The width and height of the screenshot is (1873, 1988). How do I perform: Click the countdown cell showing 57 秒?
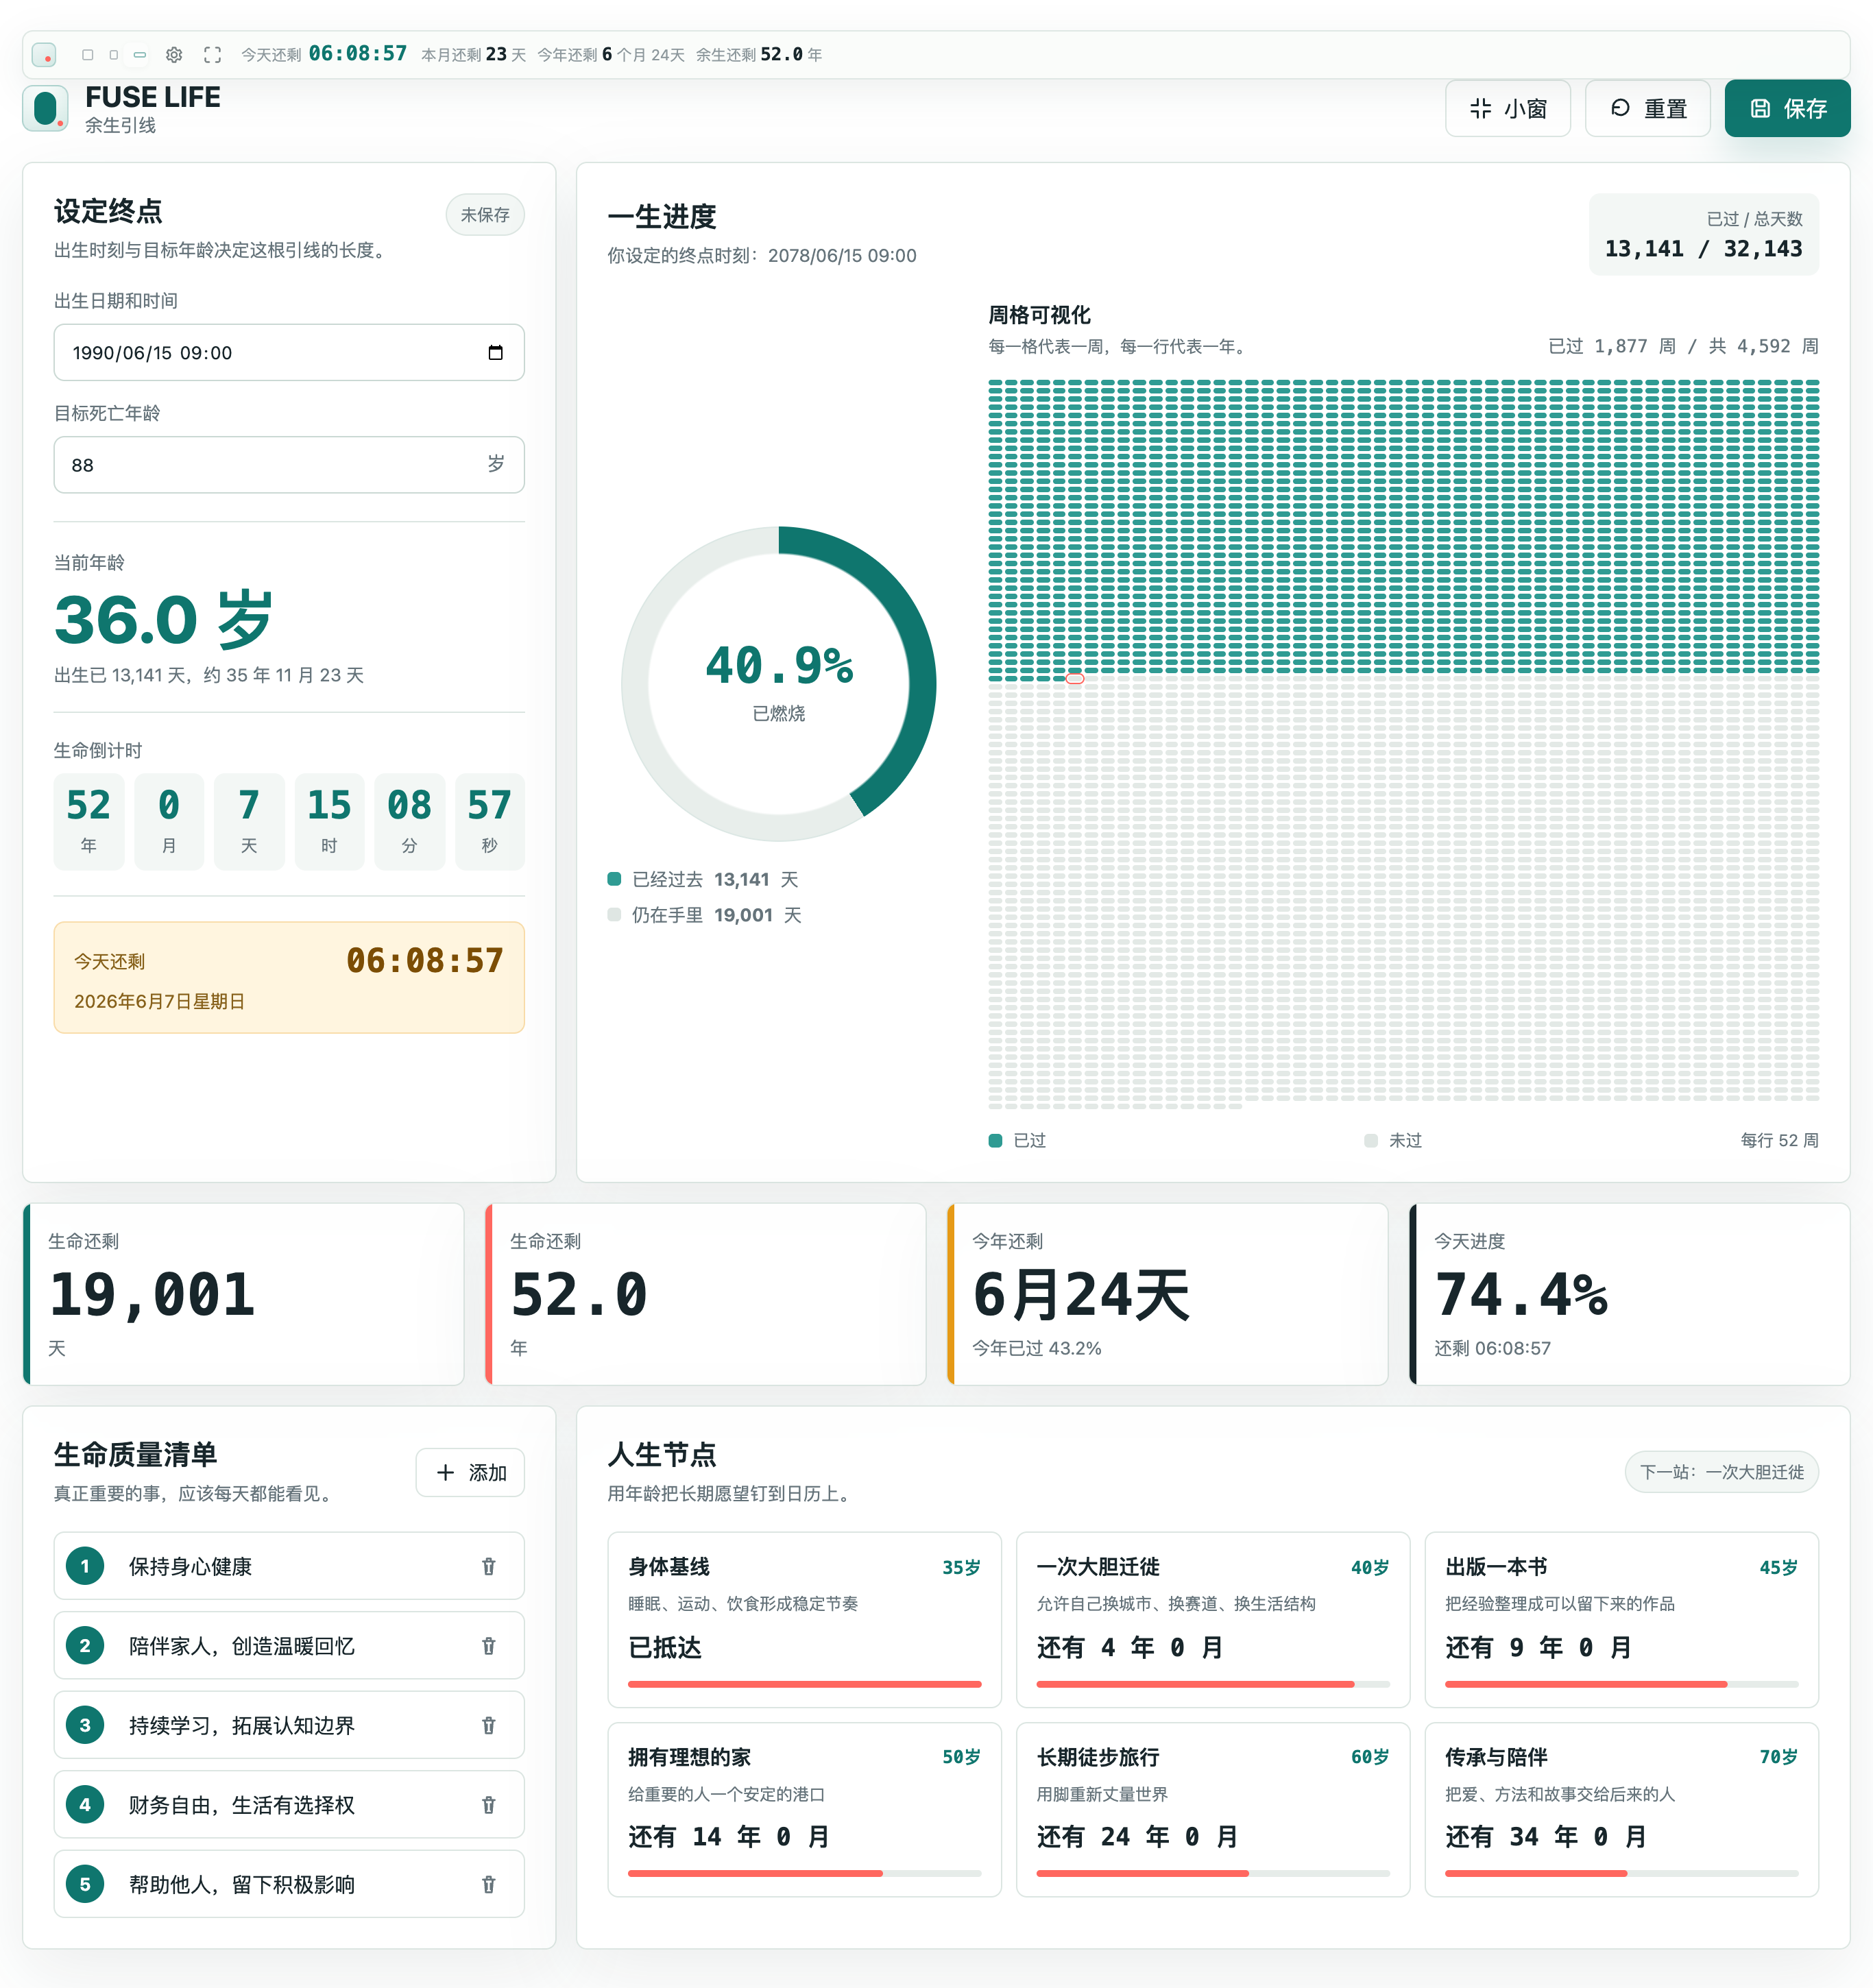[489, 822]
